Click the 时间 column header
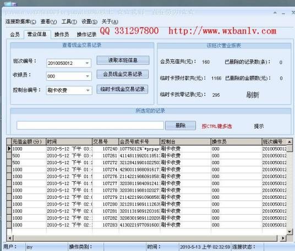The height and width of the screenshot is (251, 295). point(69,142)
